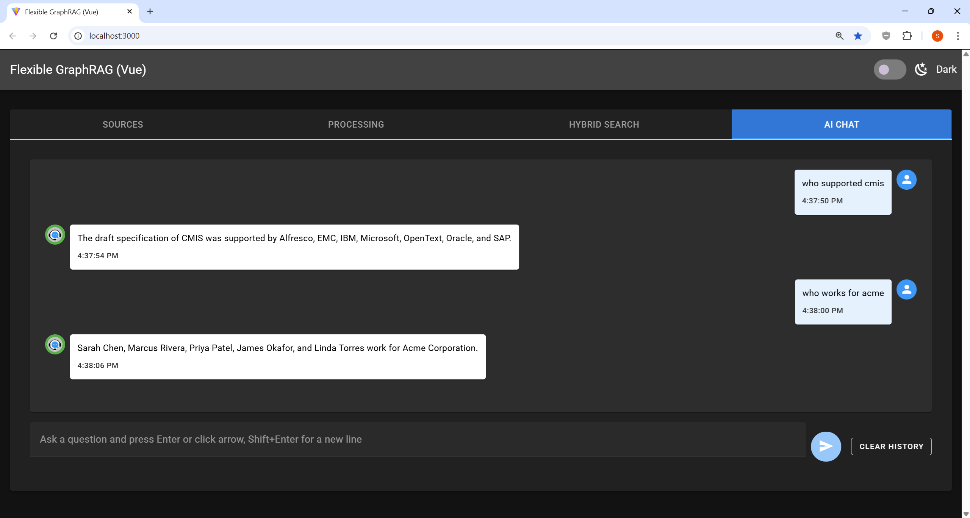Click the AI bot avatar beside the Acme answer
The width and height of the screenshot is (970, 518).
[x=55, y=345]
